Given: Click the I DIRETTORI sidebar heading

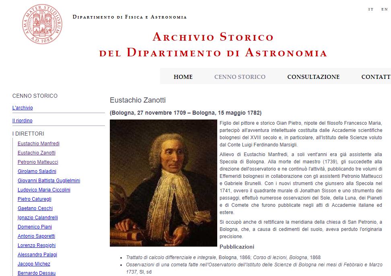Looking at the screenshot, I should [28, 134].
